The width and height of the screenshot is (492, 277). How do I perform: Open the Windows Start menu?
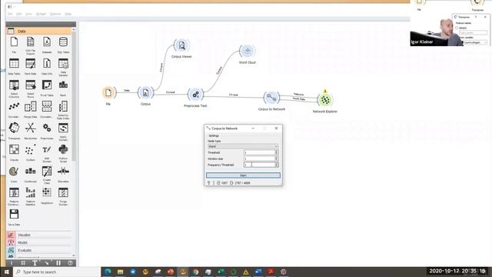pos(6,272)
